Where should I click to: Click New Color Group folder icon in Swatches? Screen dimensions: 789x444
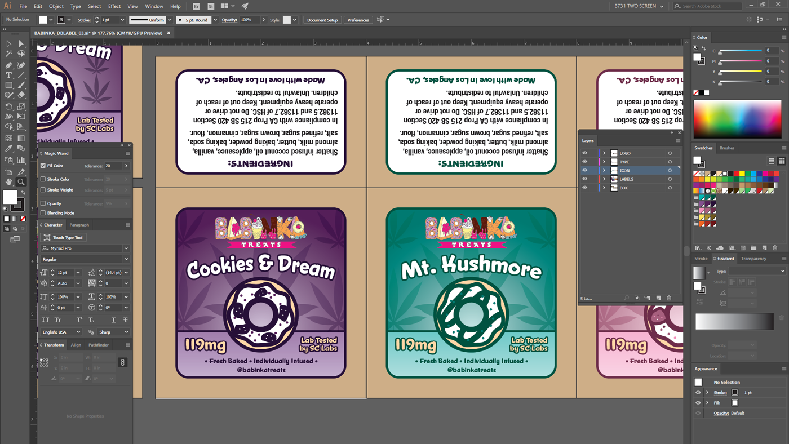tap(753, 248)
